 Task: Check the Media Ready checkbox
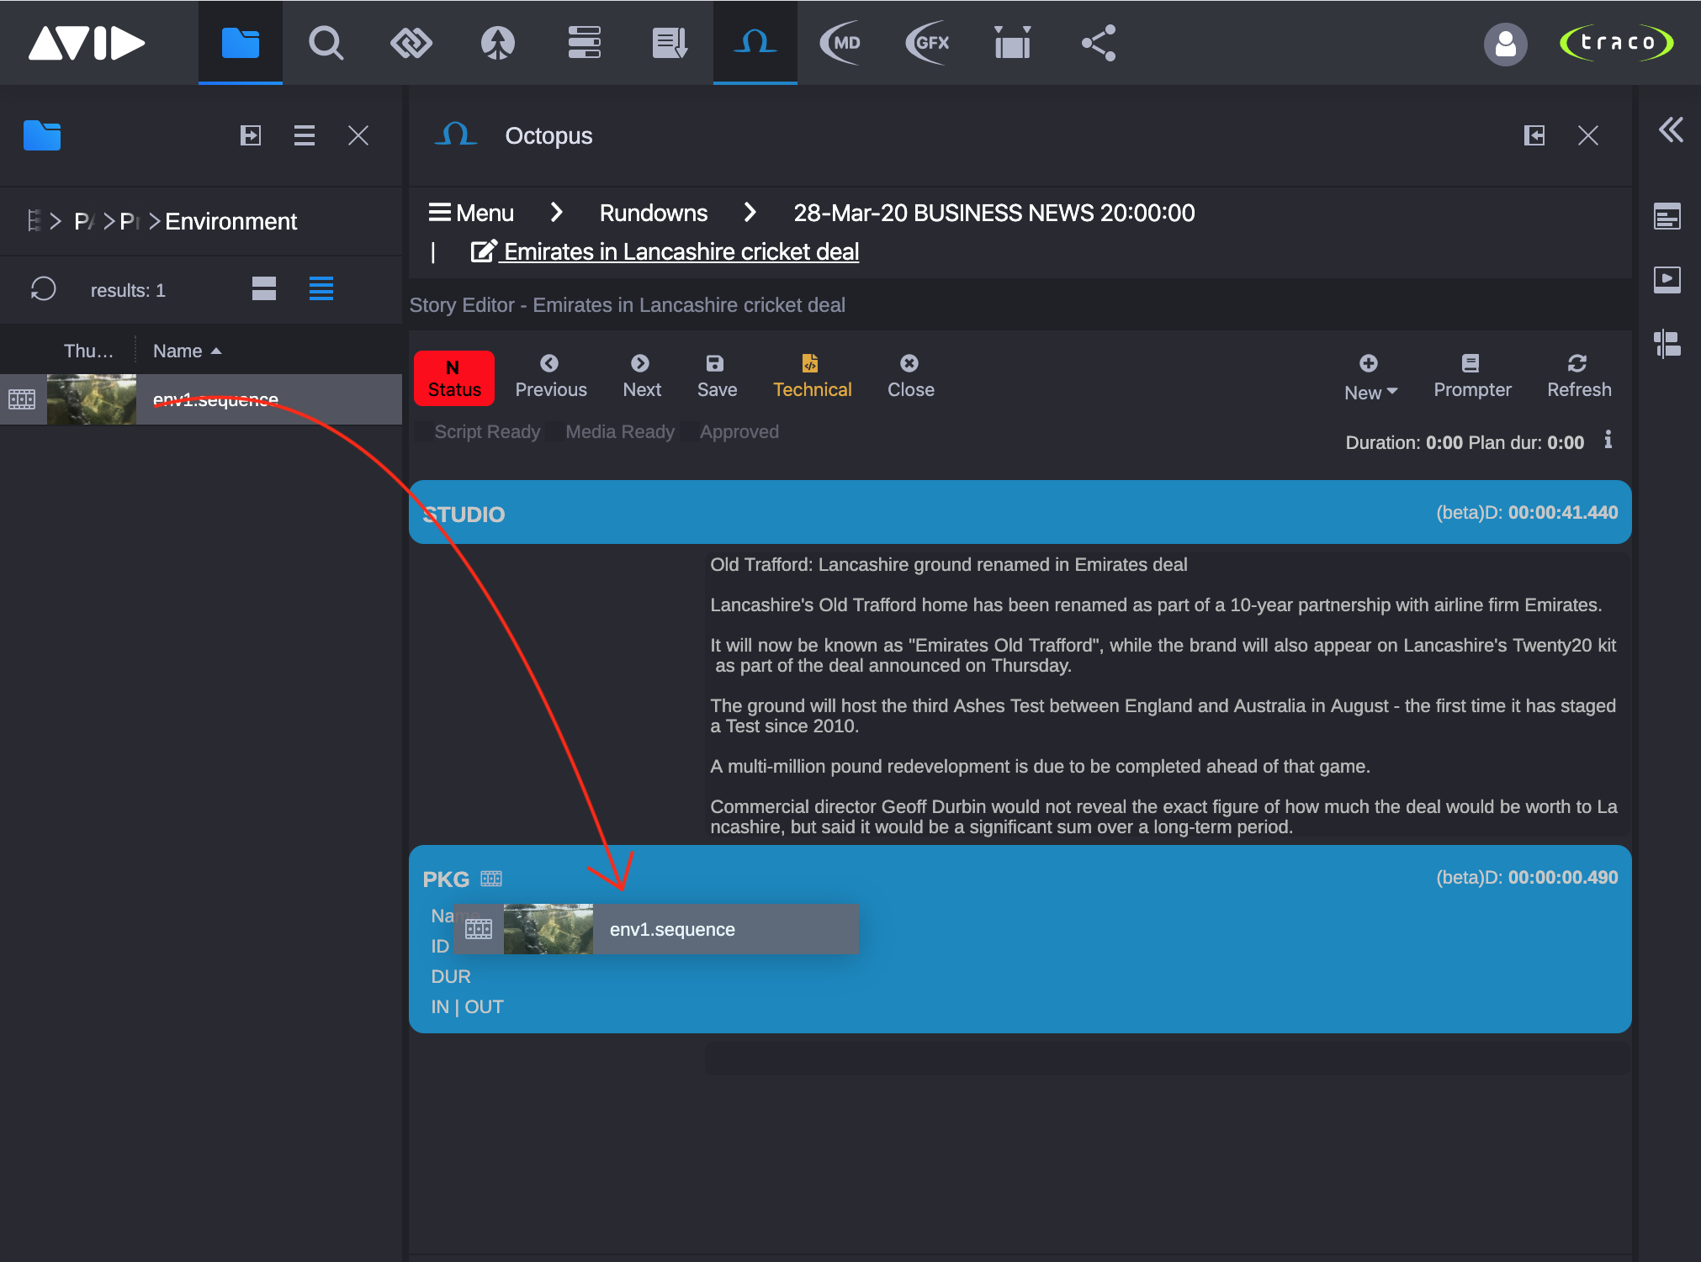(554, 431)
